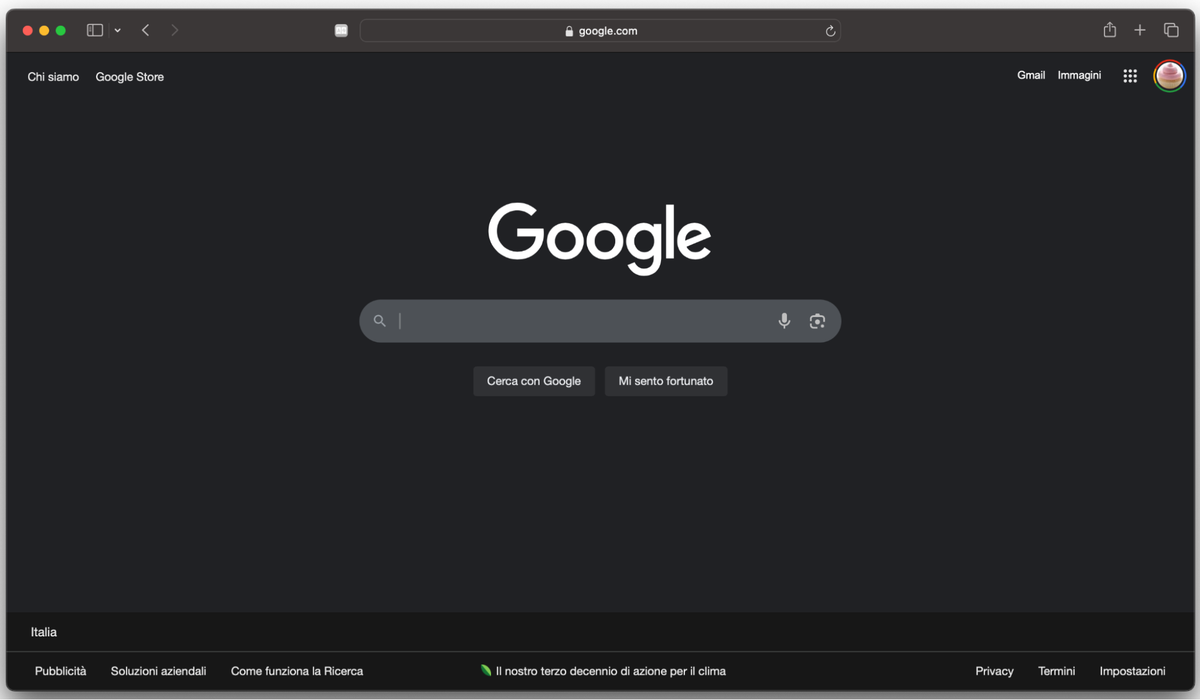Open the sidebar options chevron

[x=117, y=30]
